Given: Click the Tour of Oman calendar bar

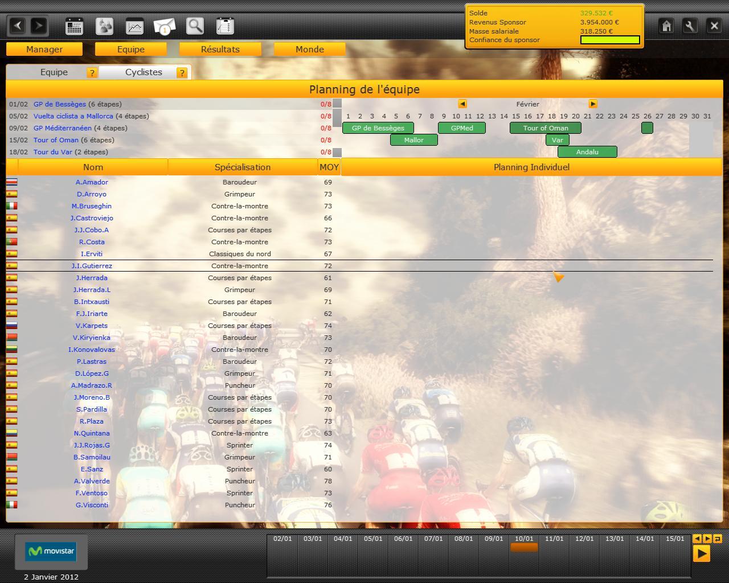Looking at the screenshot, I should [545, 128].
